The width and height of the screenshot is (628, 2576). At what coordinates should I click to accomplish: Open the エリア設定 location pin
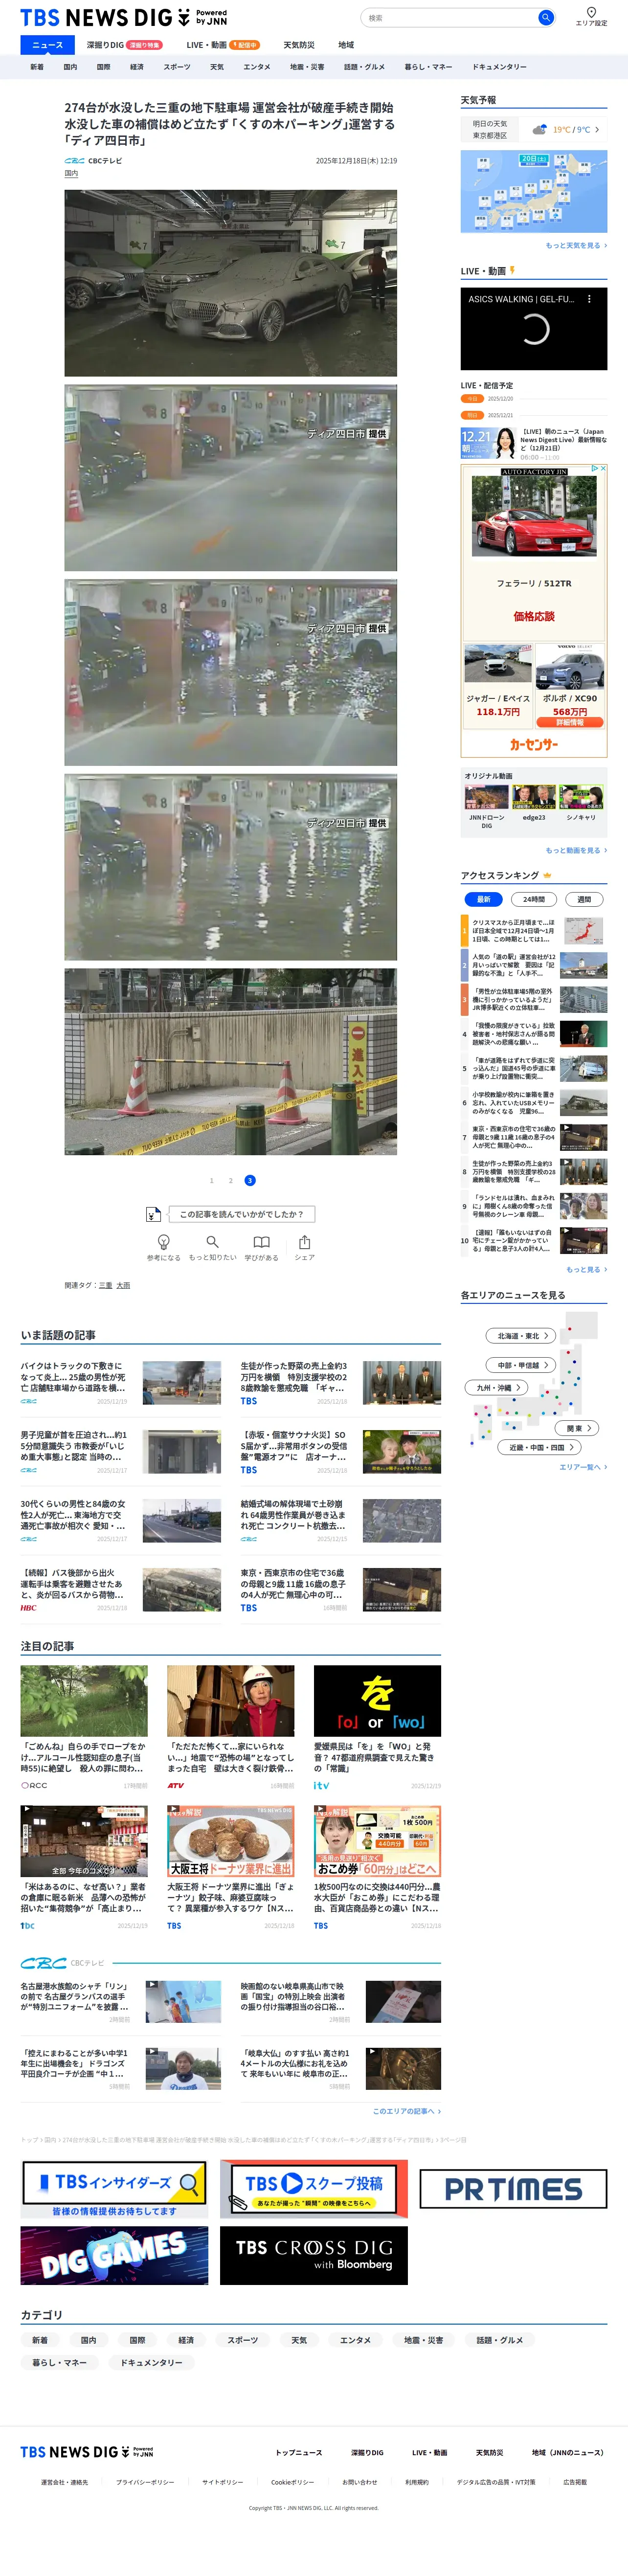point(591,16)
